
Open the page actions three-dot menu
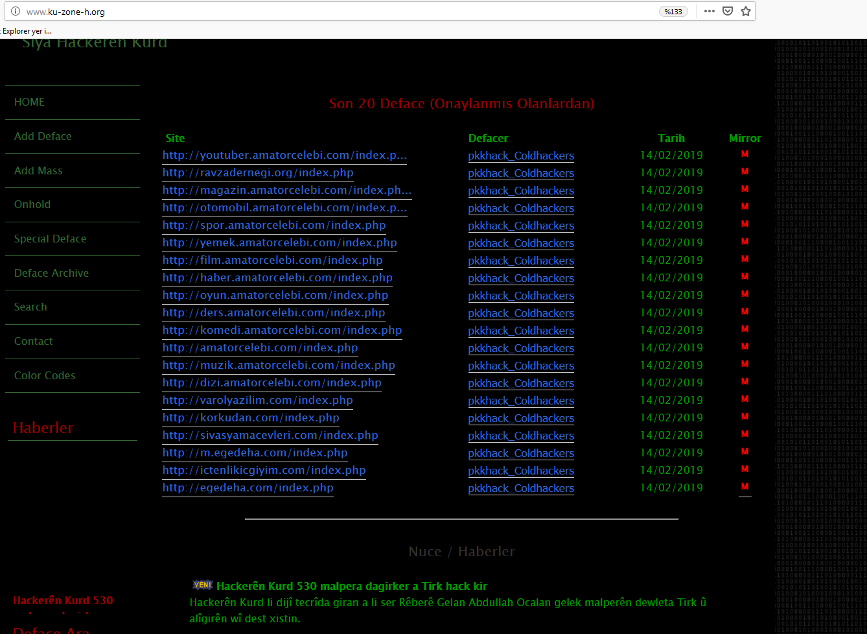710,11
